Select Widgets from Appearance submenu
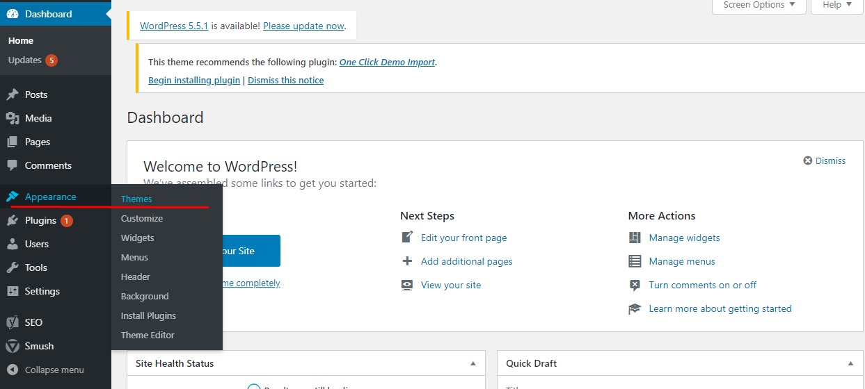Image resolution: width=865 pixels, height=389 pixels. (138, 238)
